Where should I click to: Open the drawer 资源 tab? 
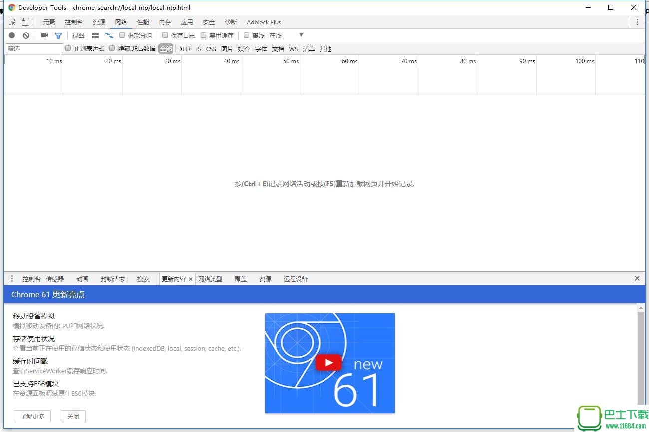click(265, 279)
